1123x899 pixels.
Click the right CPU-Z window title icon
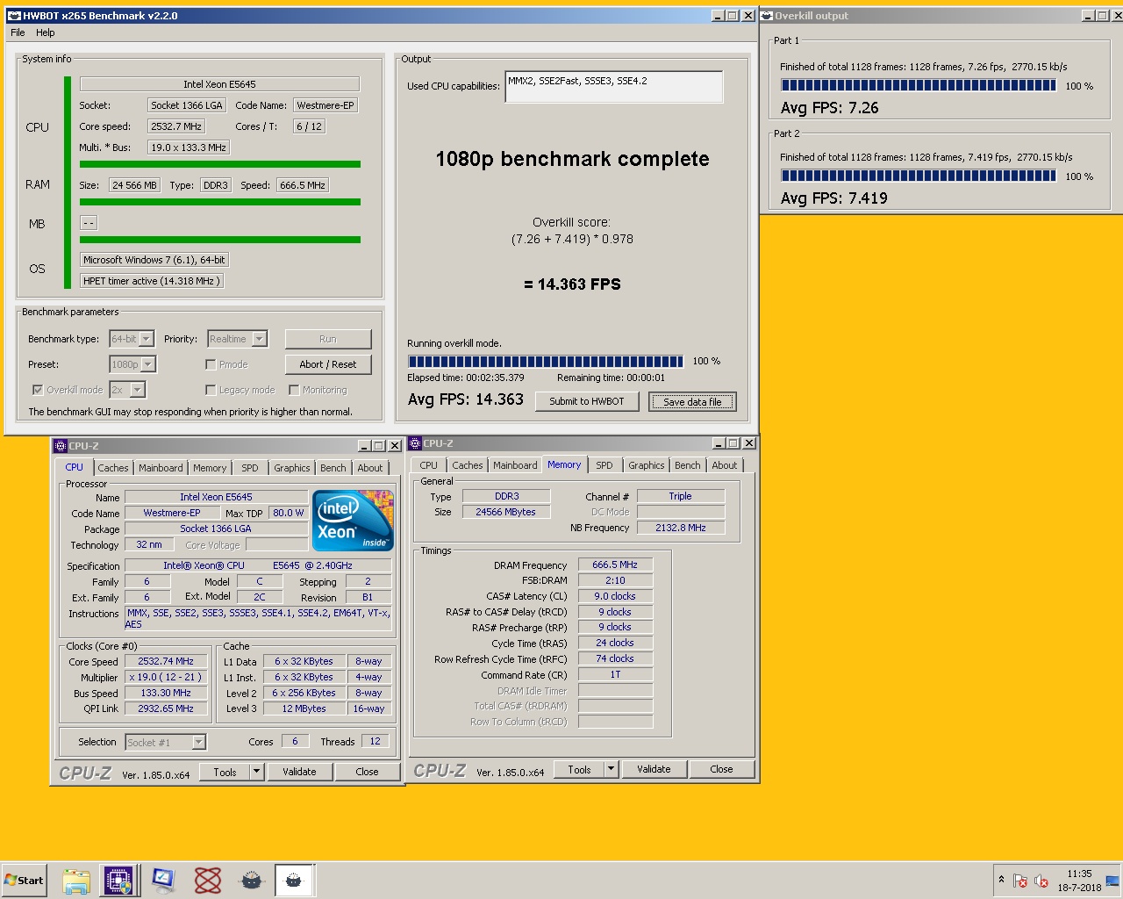click(x=415, y=443)
